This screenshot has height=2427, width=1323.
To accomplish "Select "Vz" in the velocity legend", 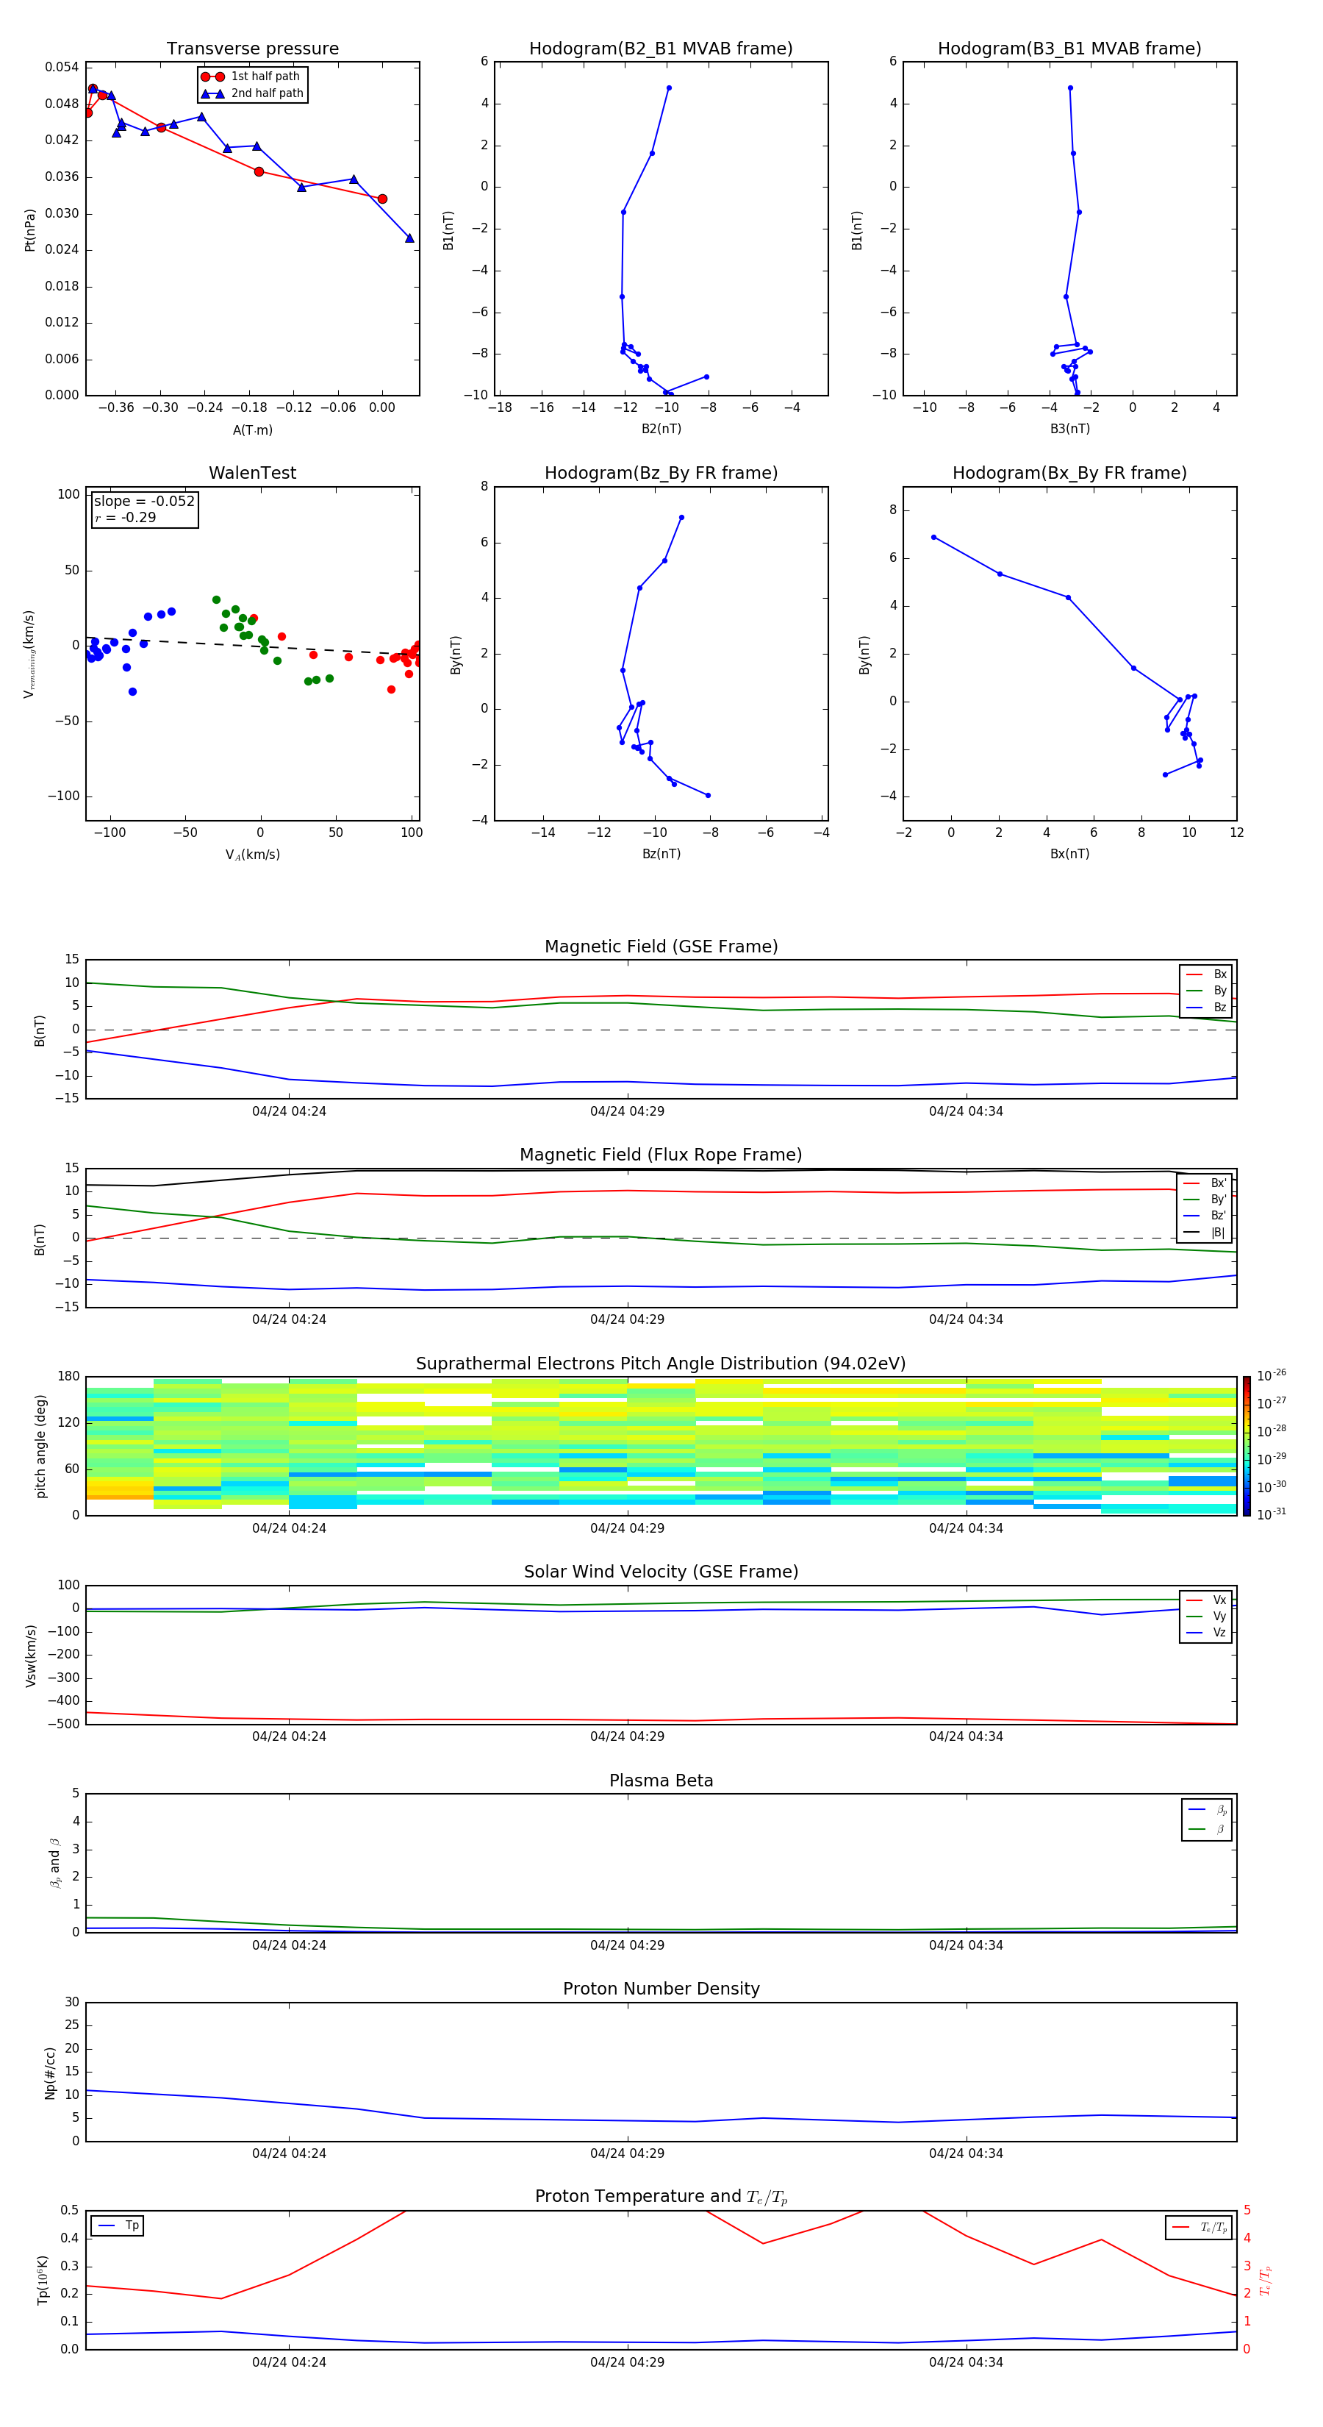I will tap(1206, 1633).
